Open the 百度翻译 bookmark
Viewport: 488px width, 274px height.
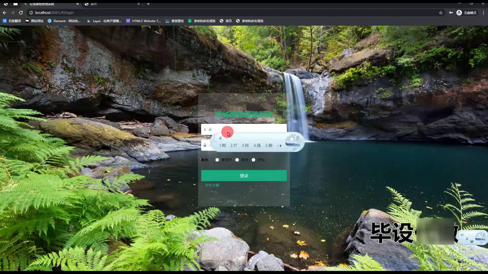(12, 21)
